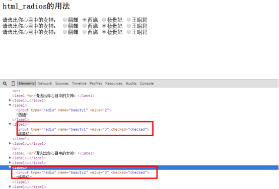Click the first <br> node in the DOM tree

(x=16, y=91)
